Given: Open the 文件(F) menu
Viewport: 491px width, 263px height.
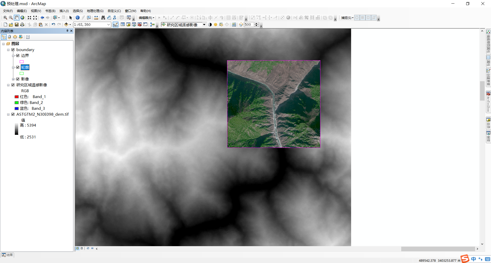Looking at the screenshot, I should click(8, 11).
